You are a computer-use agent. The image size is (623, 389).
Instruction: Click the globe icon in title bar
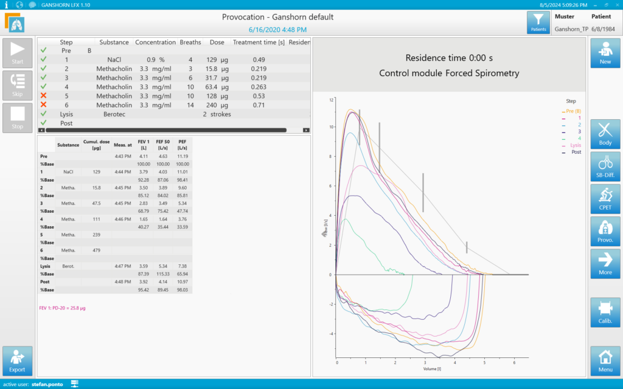pos(19,5)
